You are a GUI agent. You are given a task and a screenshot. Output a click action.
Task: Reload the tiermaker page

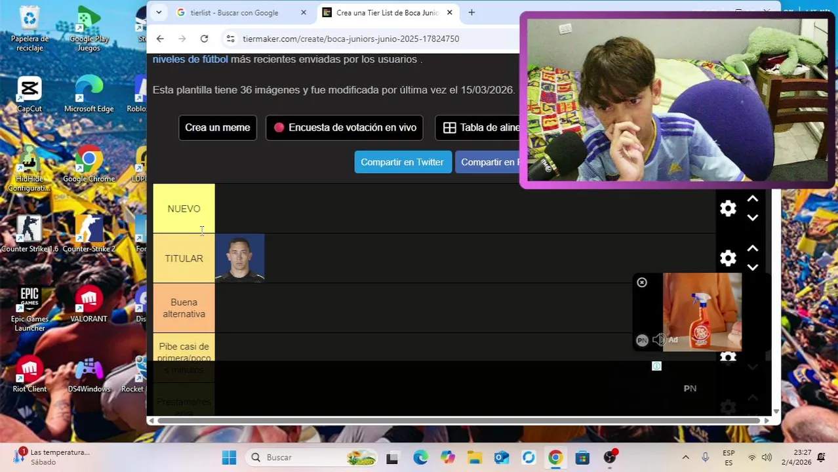click(204, 39)
